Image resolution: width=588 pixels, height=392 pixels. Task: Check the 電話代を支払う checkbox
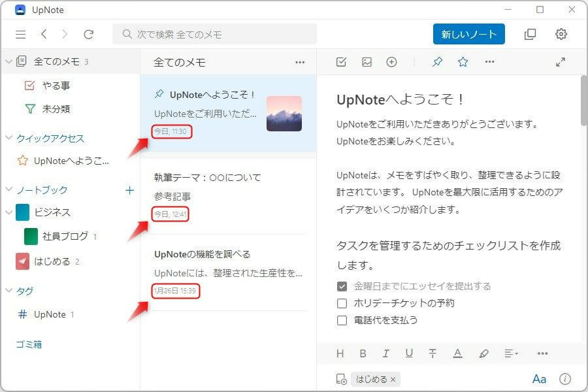(342, 320)
